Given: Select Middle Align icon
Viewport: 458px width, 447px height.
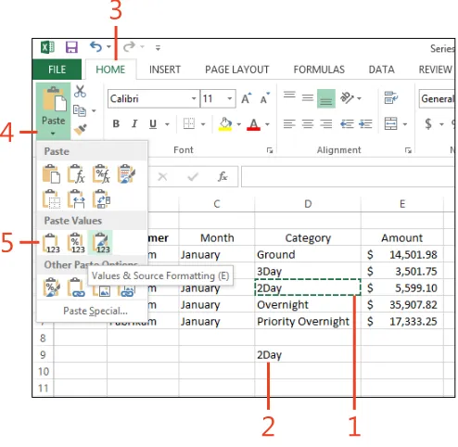Looking at the screenshot, I should pos(308,98).
